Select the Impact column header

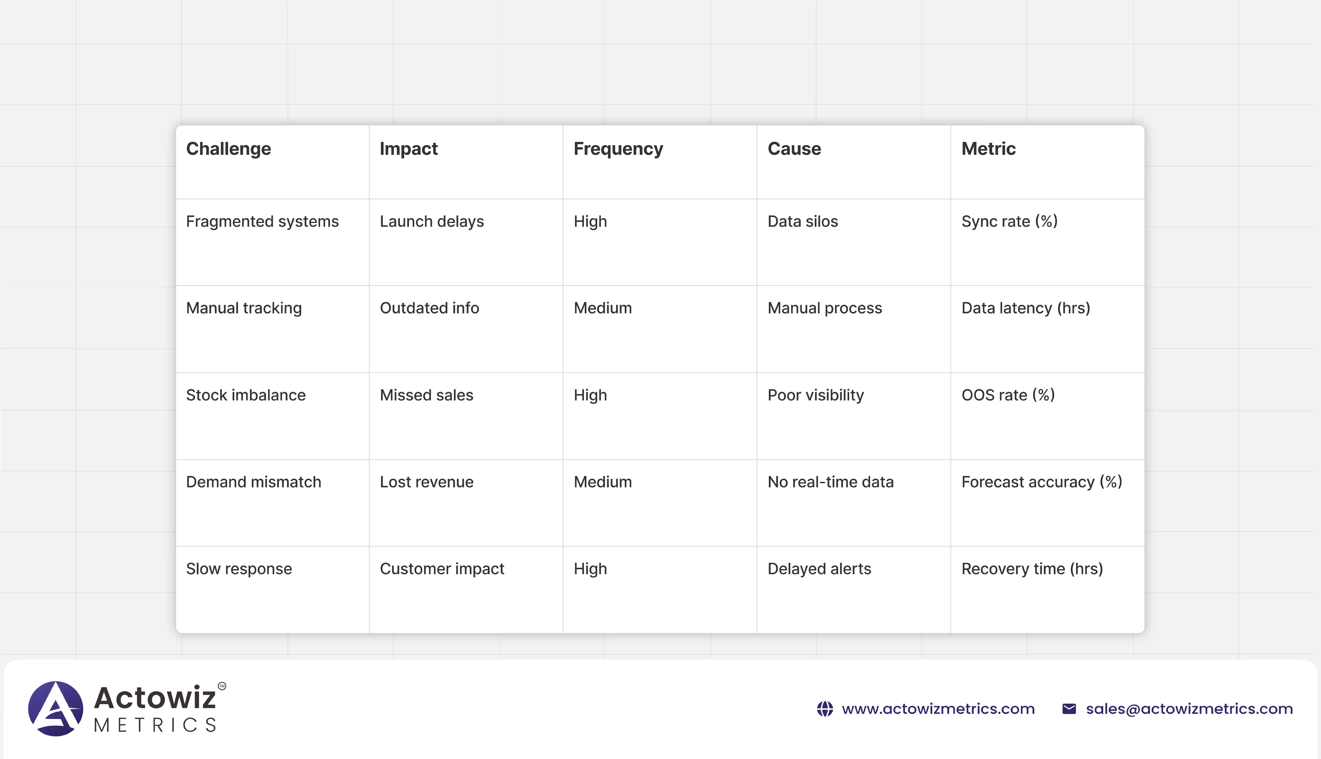[x=408, y=149]
